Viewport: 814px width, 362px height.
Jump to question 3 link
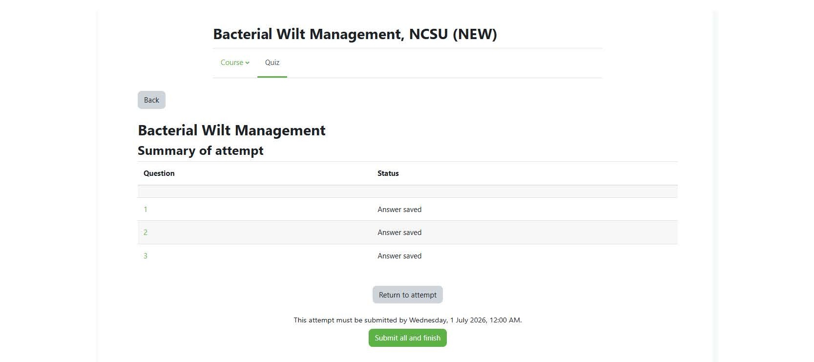coord(146,256)
